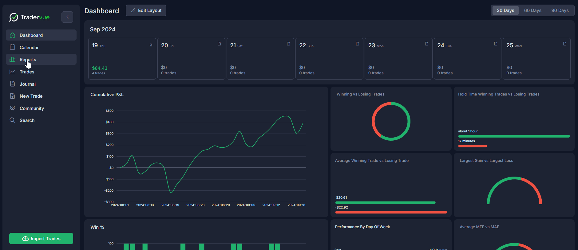This screenshot has width=578, height=250.
Task: Open the Dashboard menu item
Action: point(41,35)
